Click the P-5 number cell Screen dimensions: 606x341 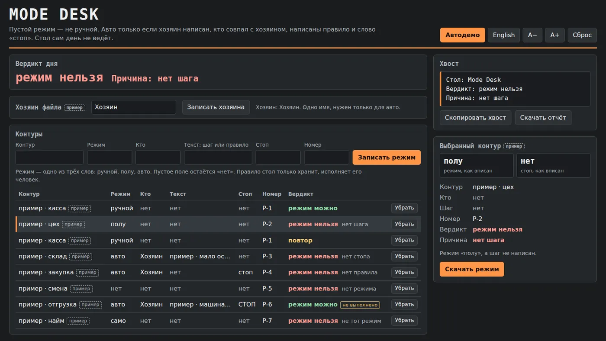pos(267,289)
